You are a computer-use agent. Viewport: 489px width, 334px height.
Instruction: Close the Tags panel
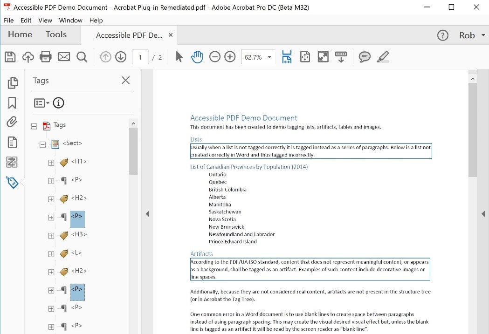coord(125,81)
